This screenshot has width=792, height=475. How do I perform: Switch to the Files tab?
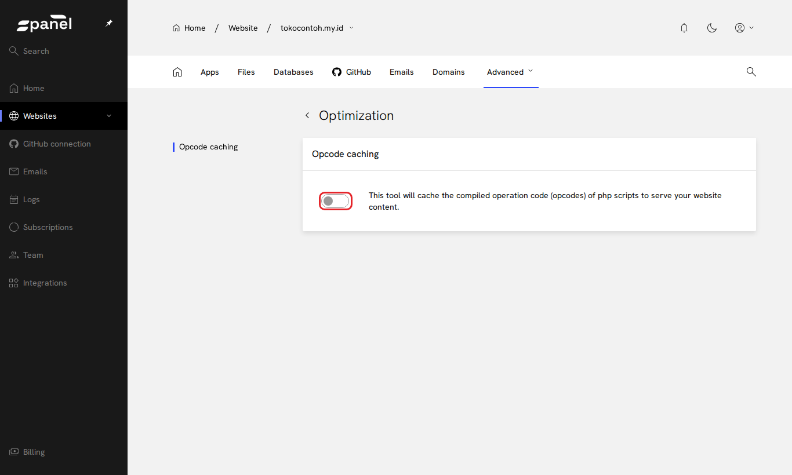[x=246, y=72]
